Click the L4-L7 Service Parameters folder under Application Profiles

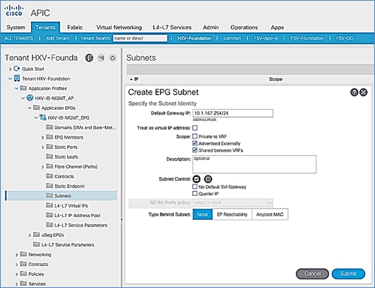click(36, 244)
